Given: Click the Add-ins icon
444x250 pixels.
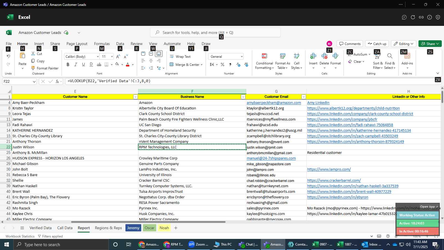Looking at the screenshot, I should [407, 56].
